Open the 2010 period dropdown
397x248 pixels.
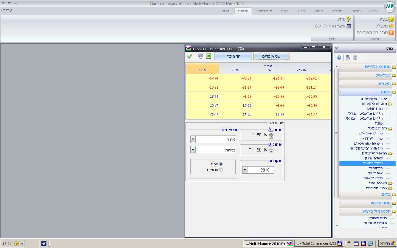245,170
